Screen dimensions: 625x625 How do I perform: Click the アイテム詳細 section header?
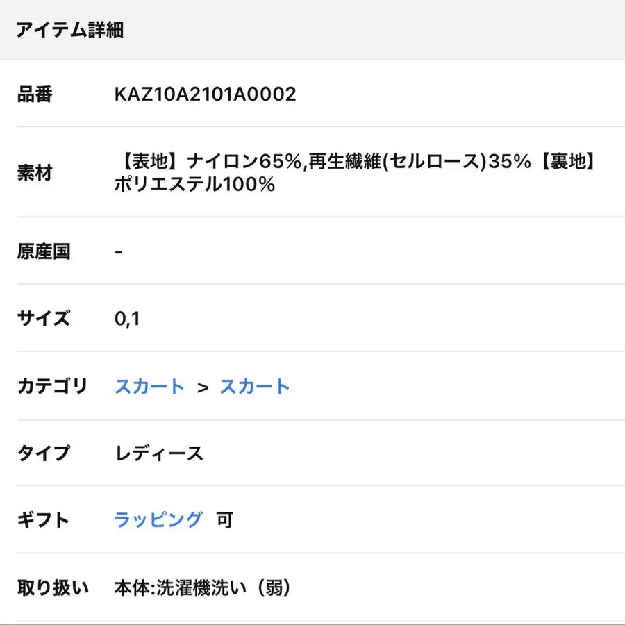71,30
